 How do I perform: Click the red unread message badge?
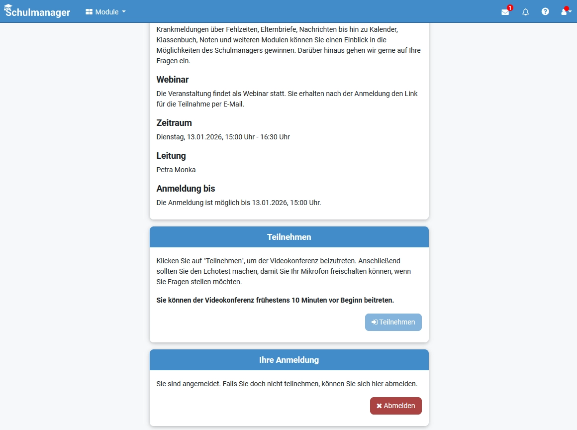click(x=510, y=8)
